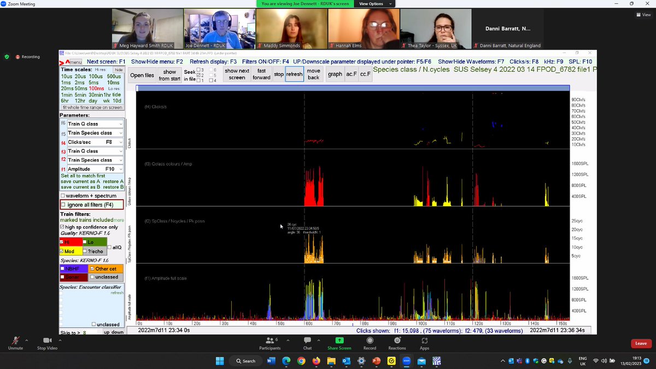Select the 500us time scale
This screenshot has height=369, width=656.
tap(114, 76)
